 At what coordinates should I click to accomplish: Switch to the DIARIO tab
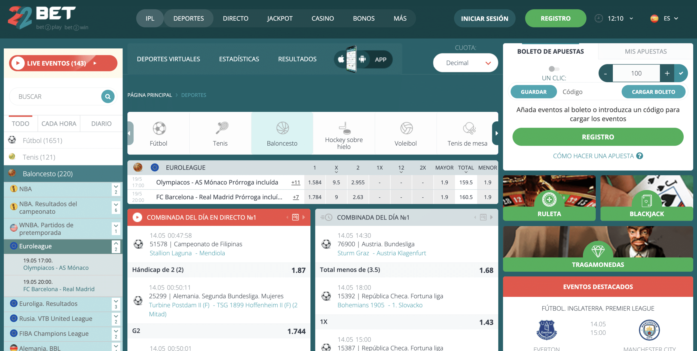coord(101,124)
